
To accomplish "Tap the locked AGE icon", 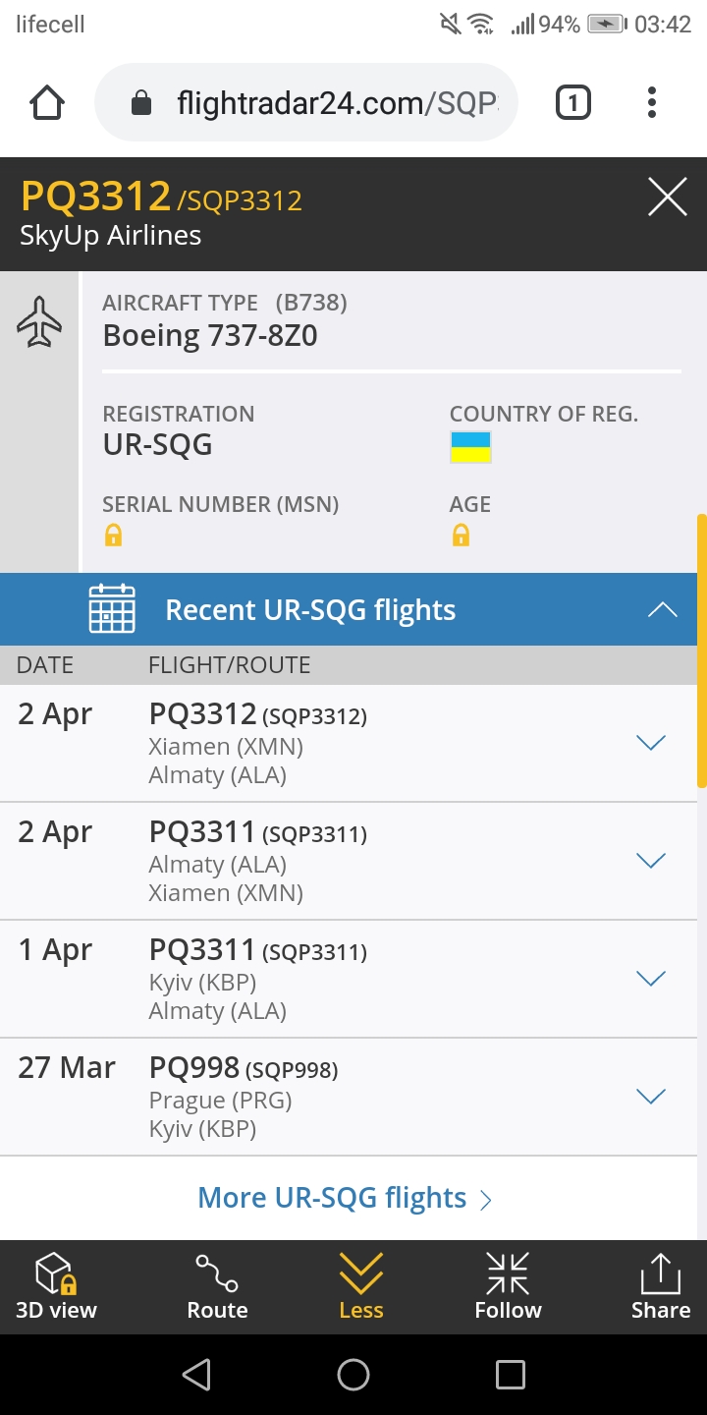I will (461, 536).
